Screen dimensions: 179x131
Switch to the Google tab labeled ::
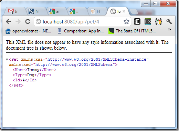click(x=77, y=11)
